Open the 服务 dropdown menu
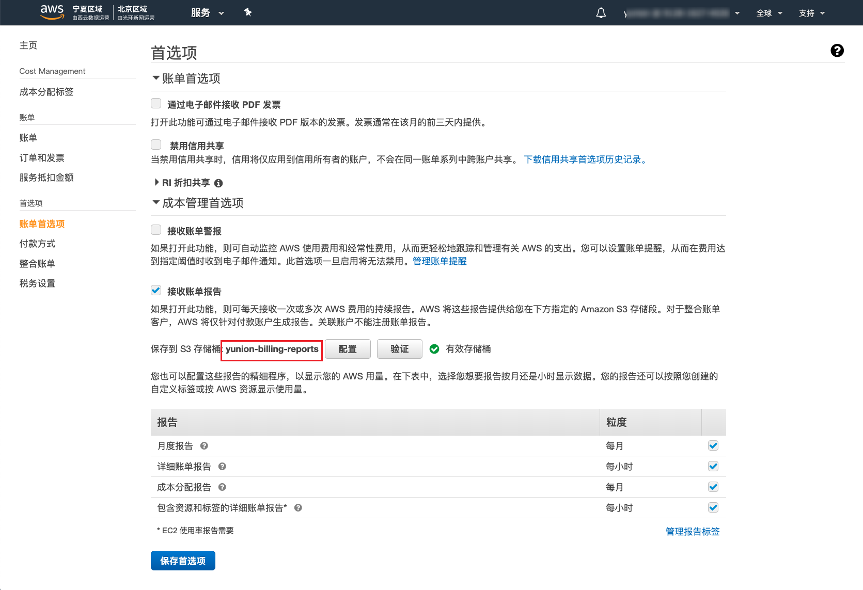This screenshot has width=863, height=590. pos(207,13)
